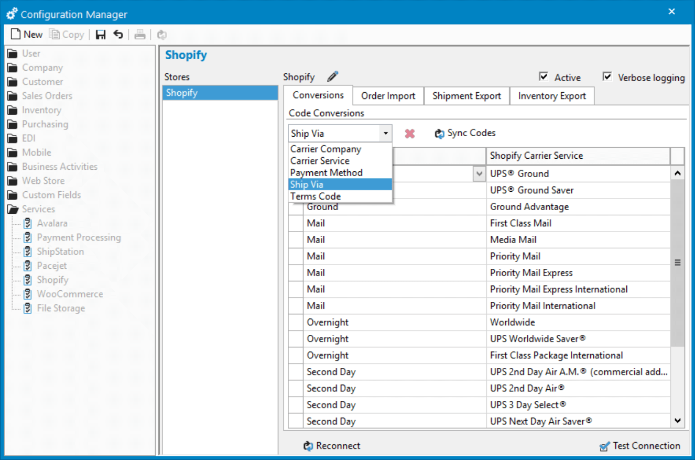Switch to the Inventory Export tab
Screen dimensions: 695x460
coord(552,96)
